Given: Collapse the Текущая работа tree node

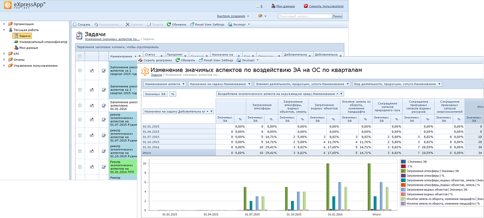Looking at the screenshot, I should (x=4, y=30).
